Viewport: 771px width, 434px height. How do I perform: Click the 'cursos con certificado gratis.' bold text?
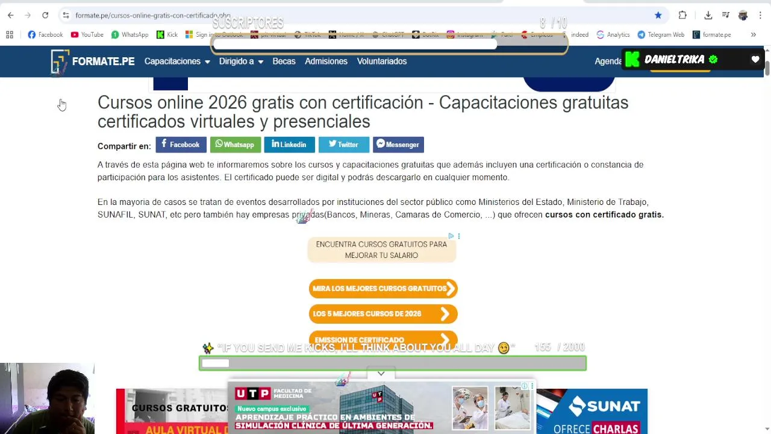coord(604,215)
